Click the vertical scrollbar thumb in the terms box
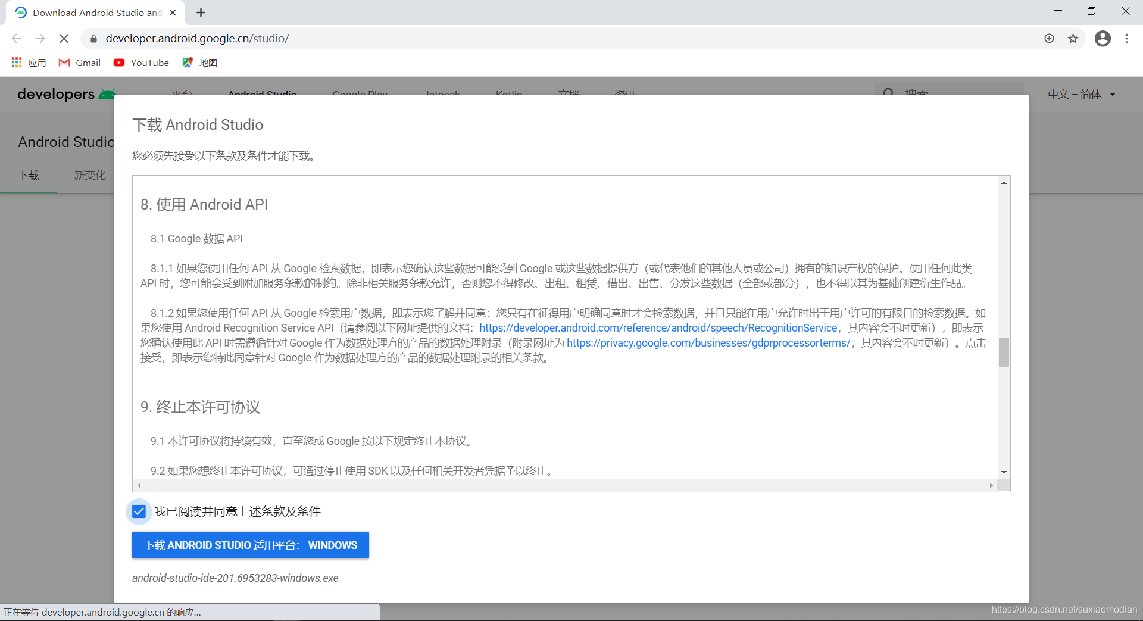The image size is (1143, 621). click(x=1004, y=352)
